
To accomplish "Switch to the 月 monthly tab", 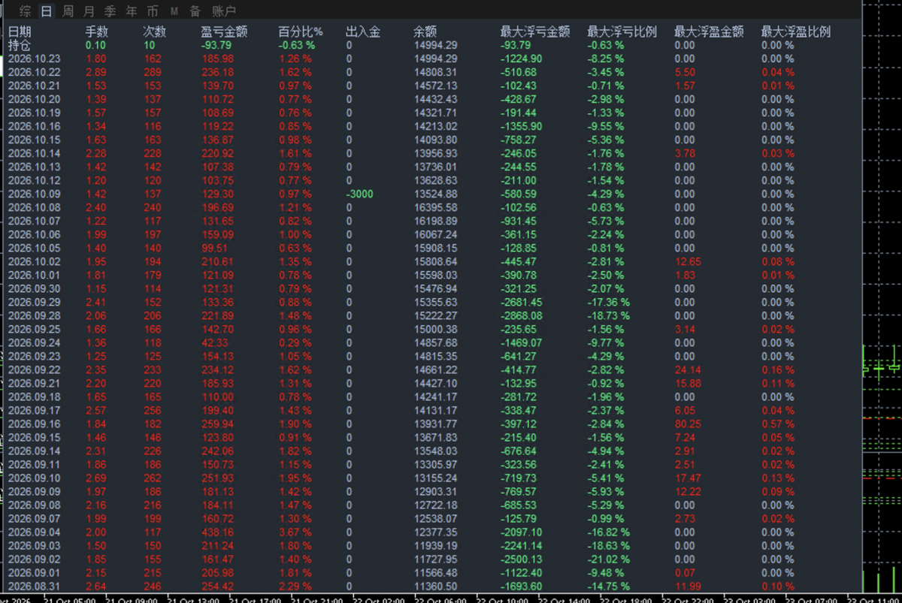I will (x=89, y=11).
